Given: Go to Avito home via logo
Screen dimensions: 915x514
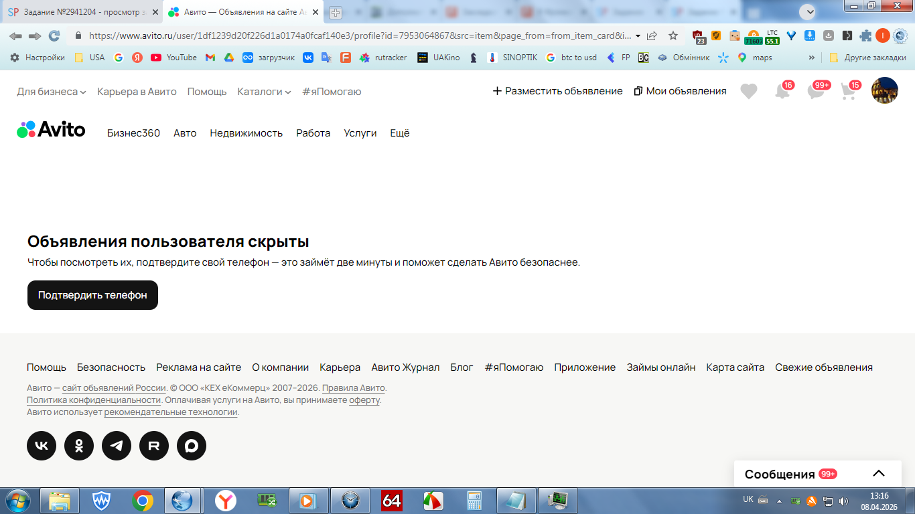Looking at the screenshot, I should coord(51,129).
